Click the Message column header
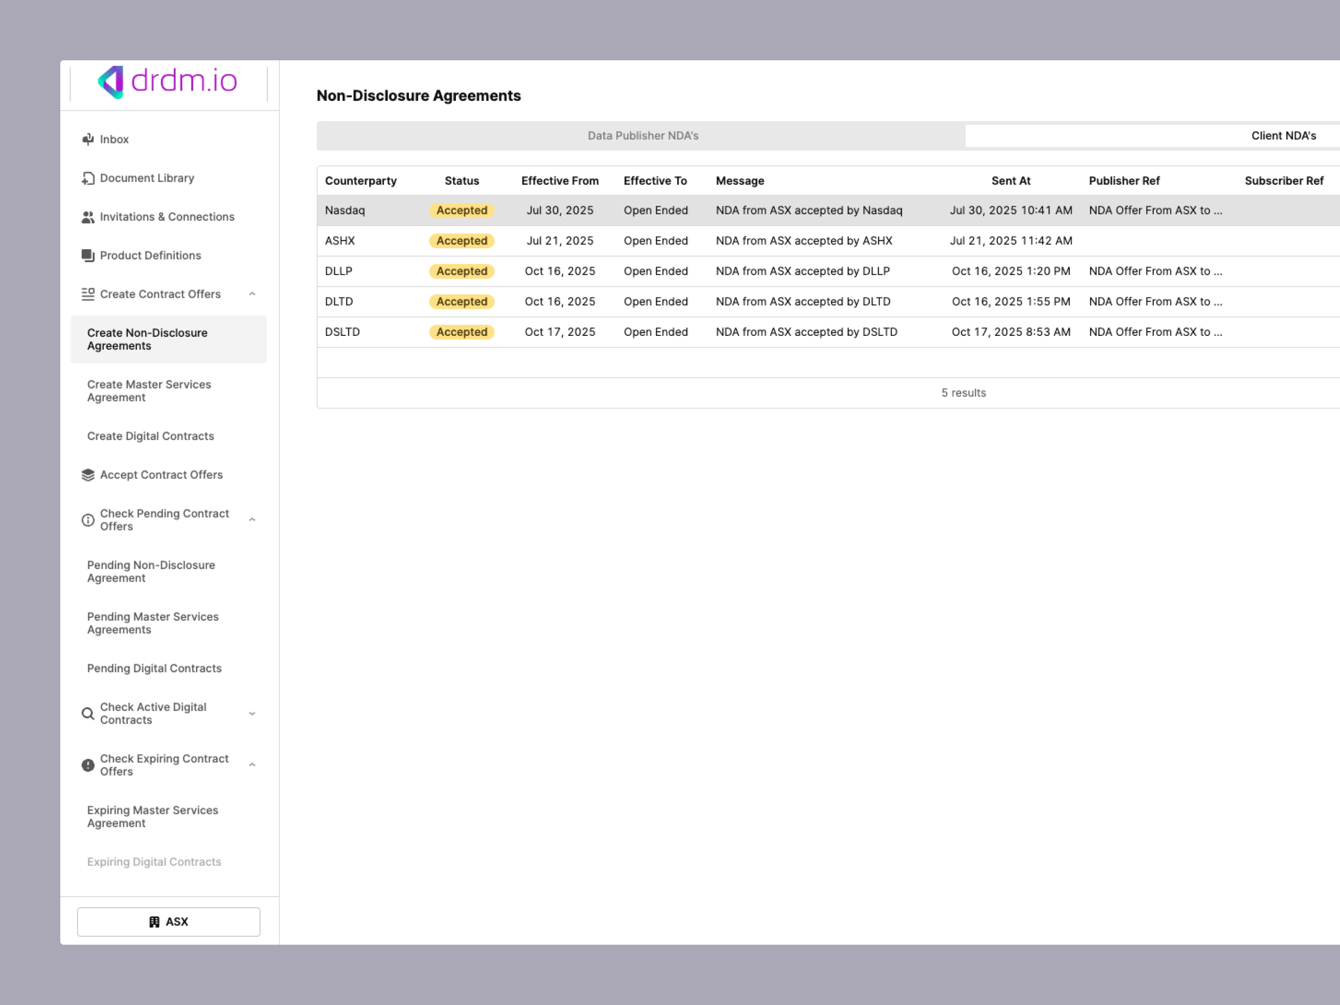 740,180
